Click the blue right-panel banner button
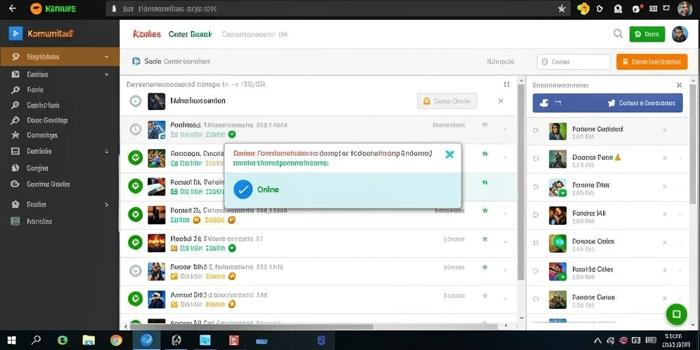 tap(608, 103)
